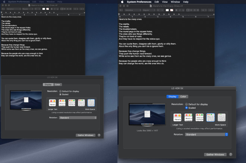246x163 pixels.
Task: Click 'The troublemakers.' line in smaller dimmed TextEdit
Action: click(x=9, y=25)
